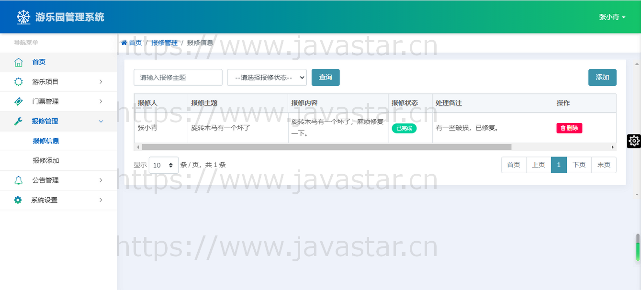Open the 张小青 user dropdown

coord(612,17)
